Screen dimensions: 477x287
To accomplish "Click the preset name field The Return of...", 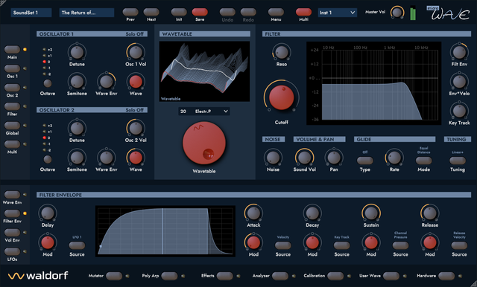I will 86,13.
